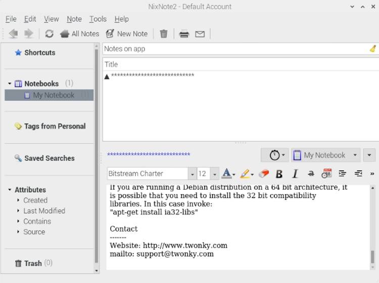This screenshot has height=283, width=379.
Task: Open the View menu
Action: 51,19
